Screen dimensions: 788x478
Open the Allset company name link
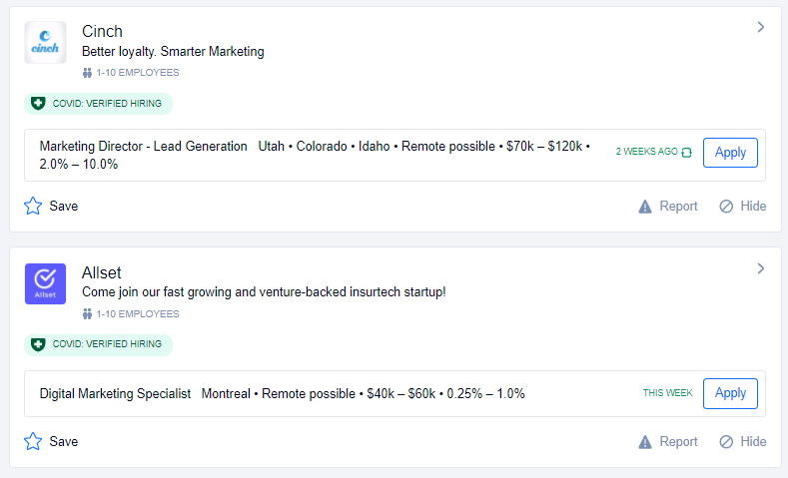[x=101, y=272]
